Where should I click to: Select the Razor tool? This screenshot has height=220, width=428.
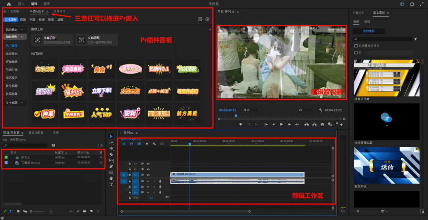coord(111,154)
